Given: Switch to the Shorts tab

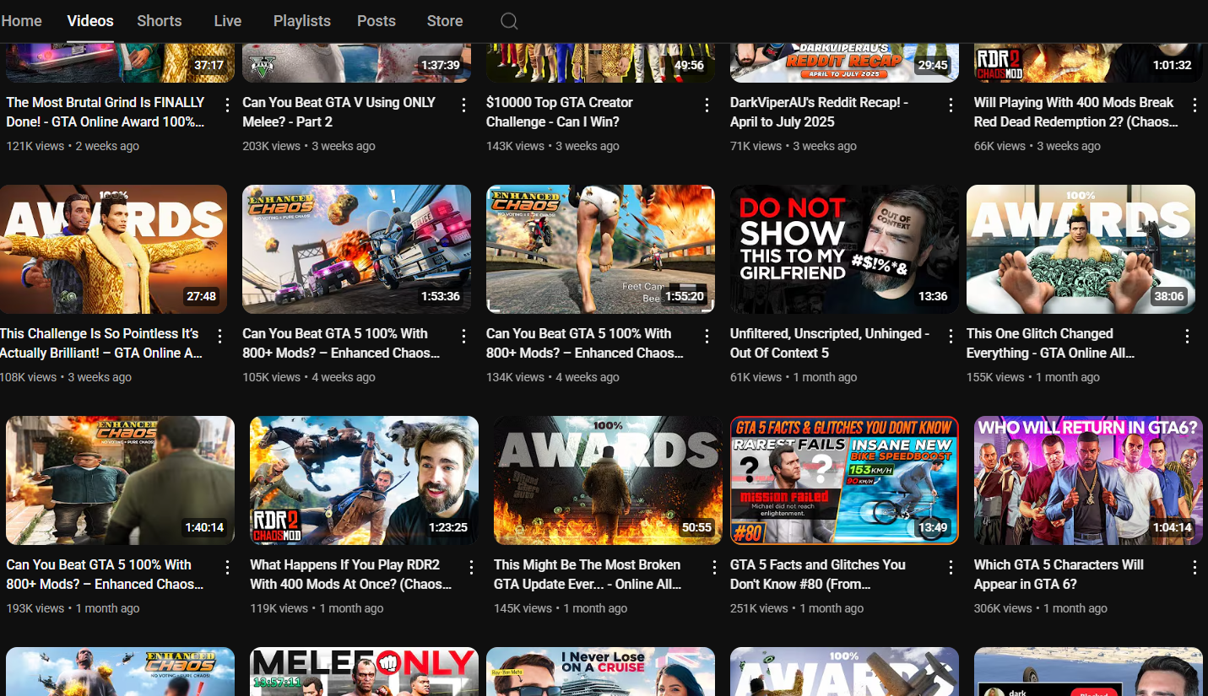Looking at the screenshot, I should click(x=160, y=21).
